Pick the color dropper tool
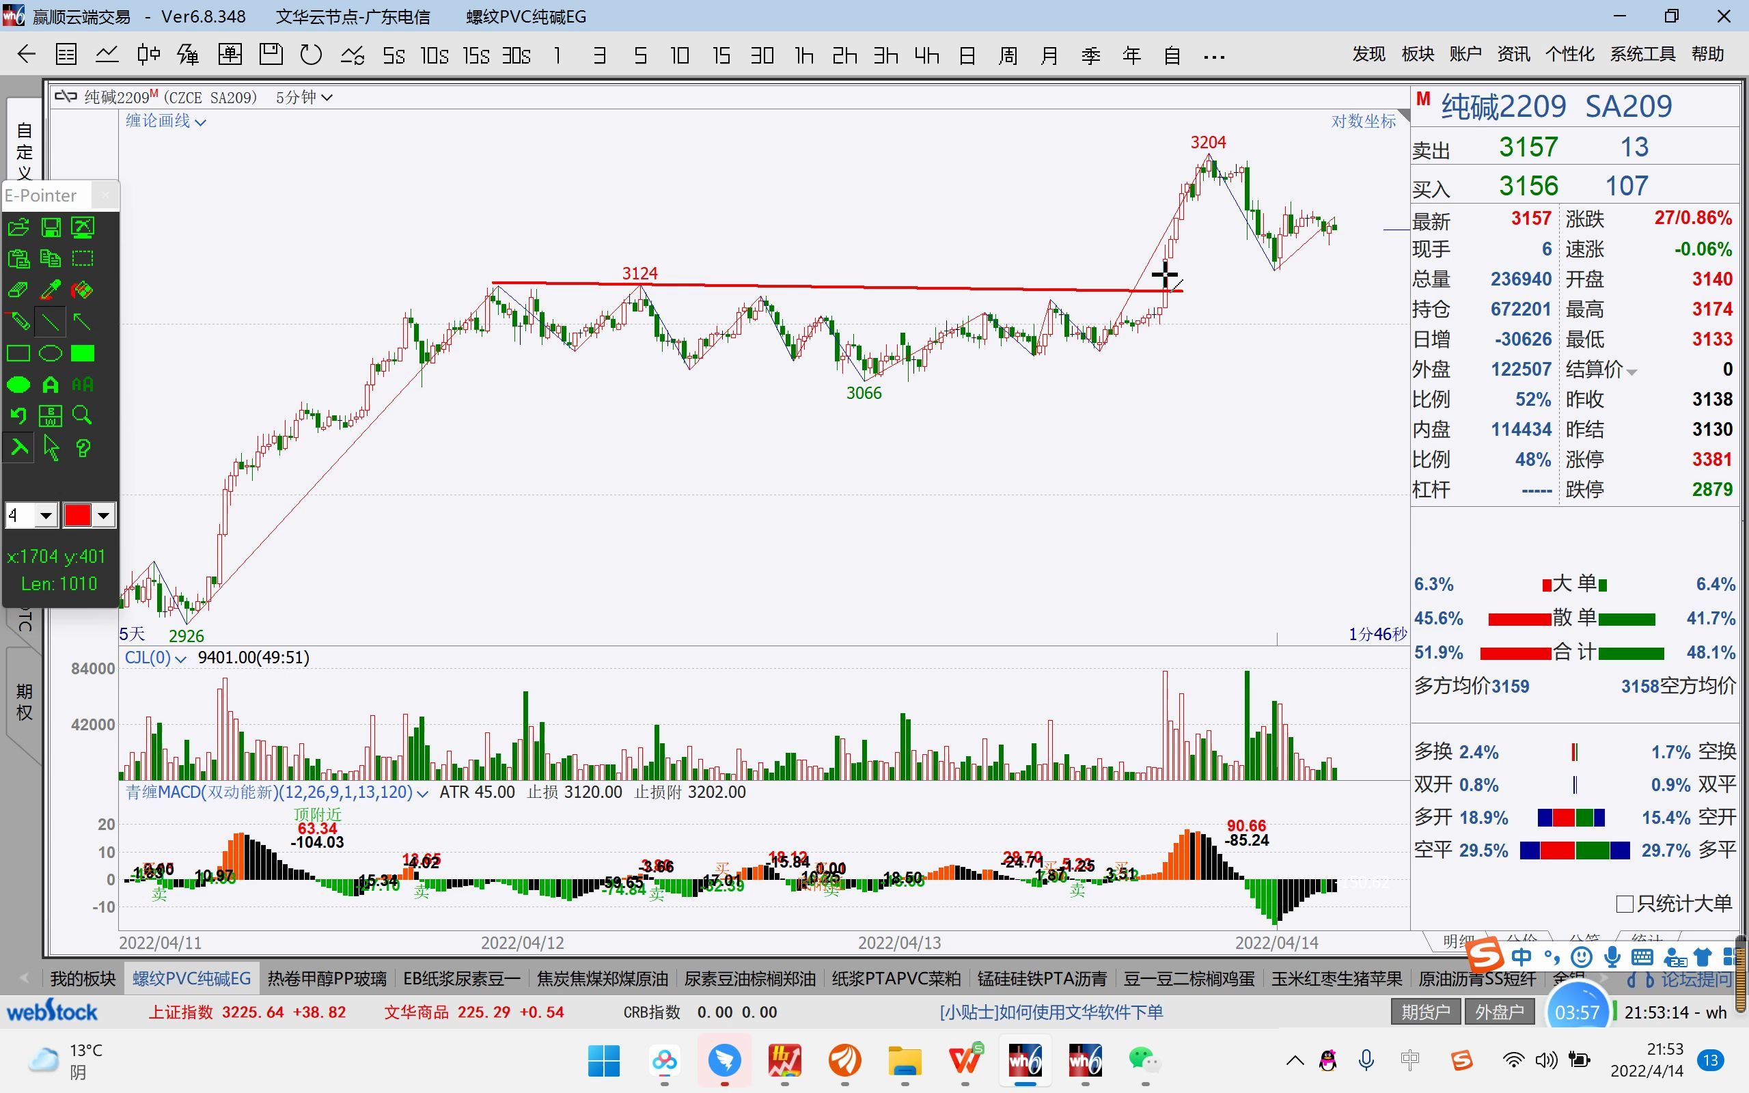Viewport: 1749px width, 1093px height. click(51, 290)
